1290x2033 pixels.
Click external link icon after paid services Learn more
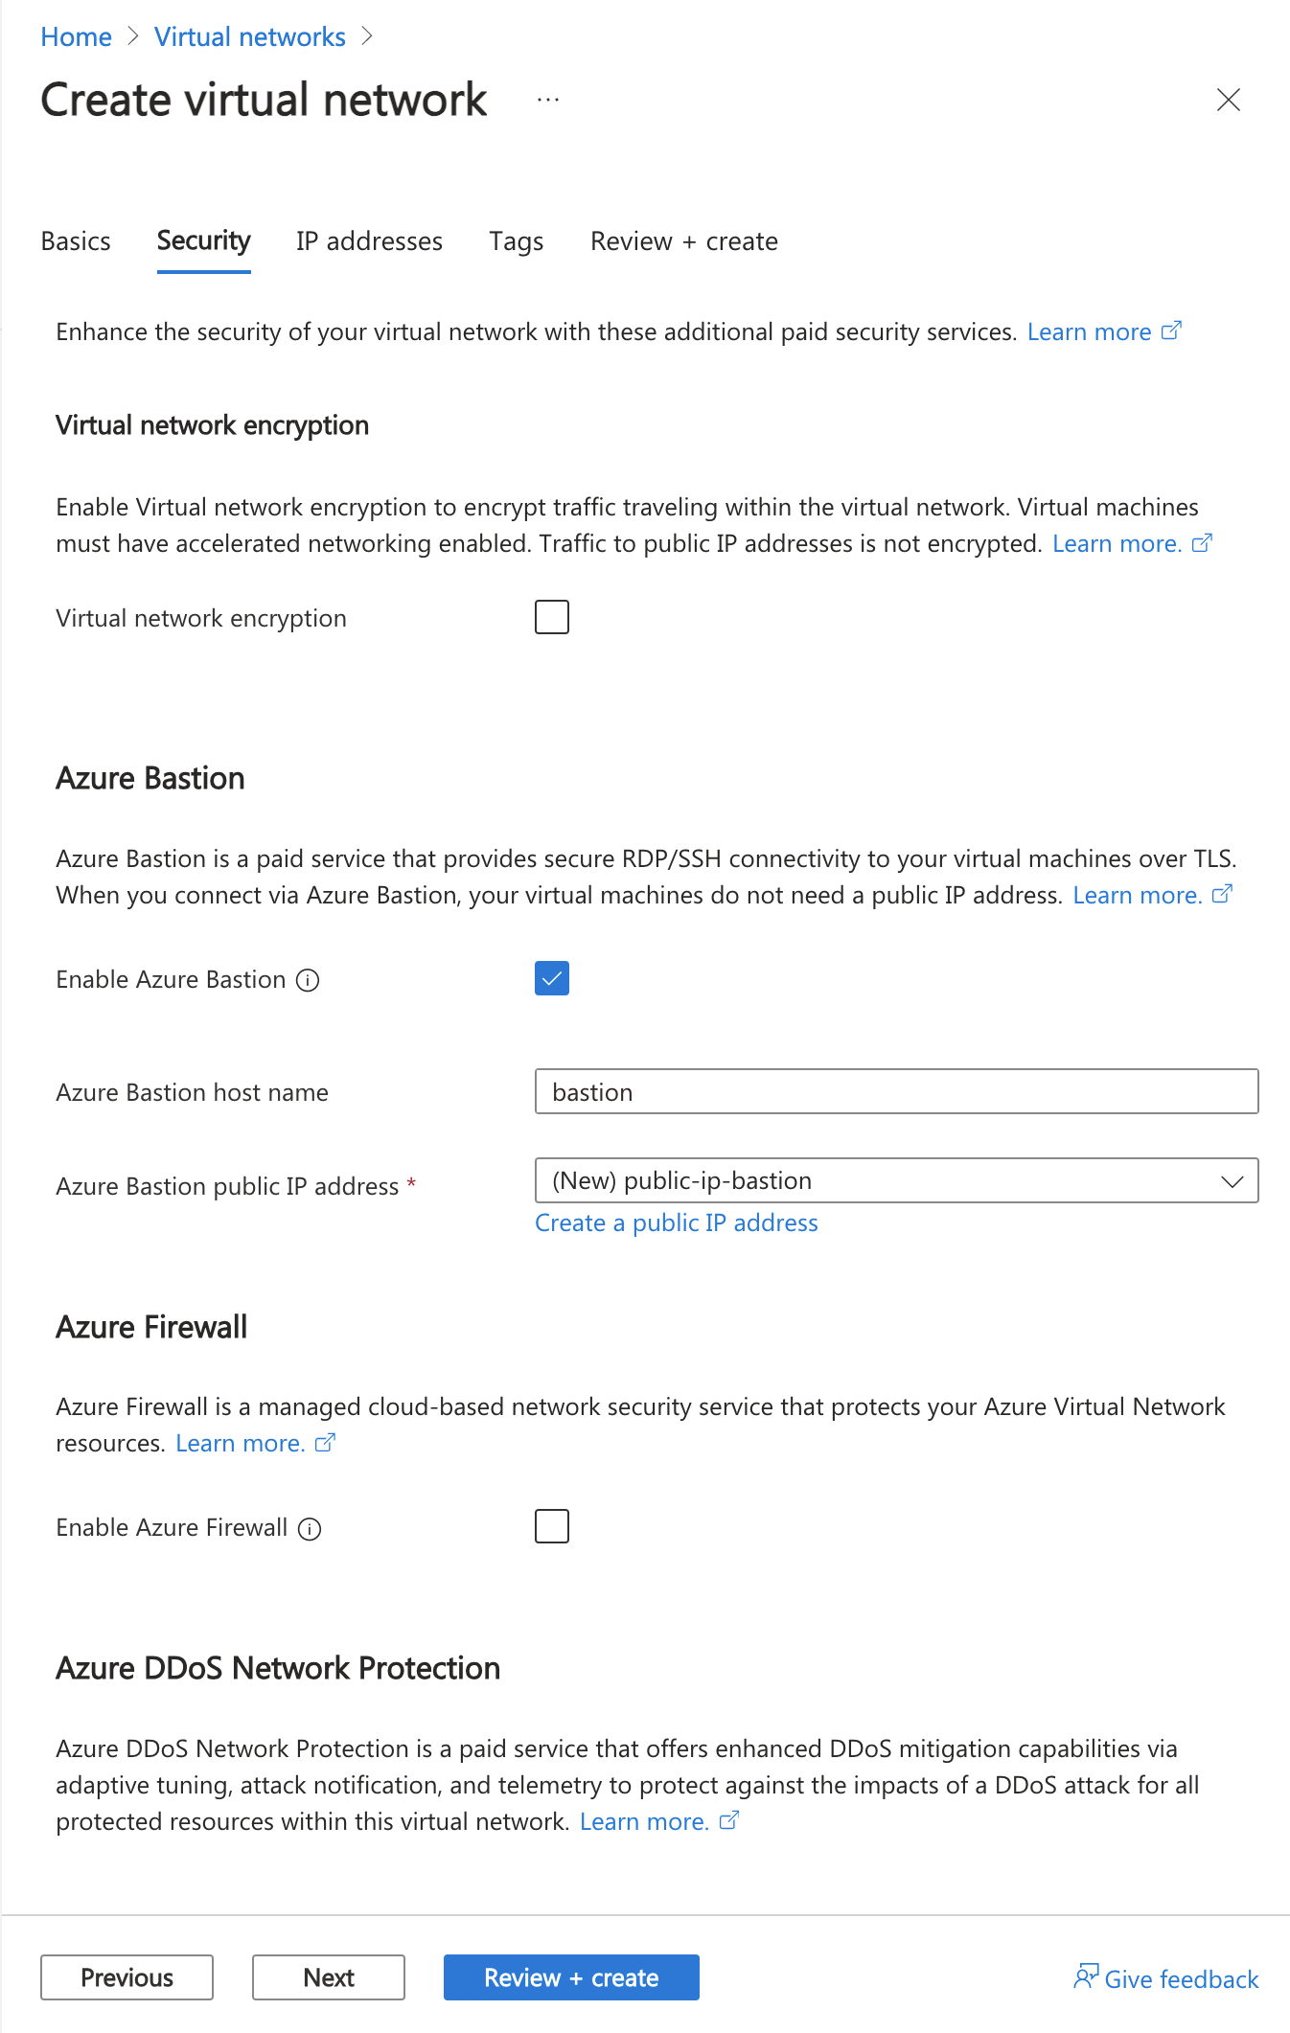[1171, 331]
